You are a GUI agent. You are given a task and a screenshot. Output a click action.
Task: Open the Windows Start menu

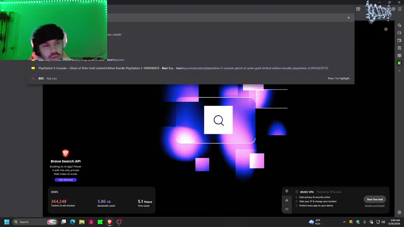7,222
